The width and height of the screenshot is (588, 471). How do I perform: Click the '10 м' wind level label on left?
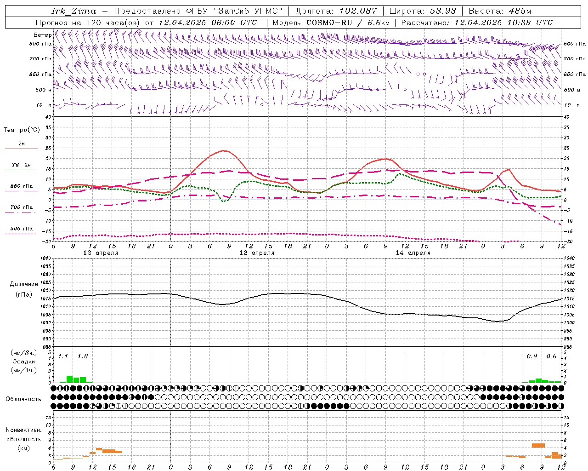click(x=44, y=105)
